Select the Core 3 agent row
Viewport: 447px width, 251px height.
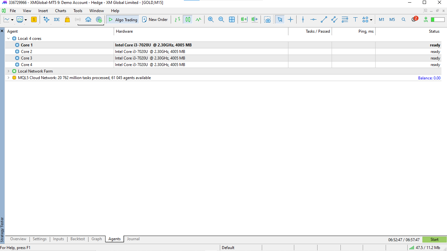coord(223,58)
